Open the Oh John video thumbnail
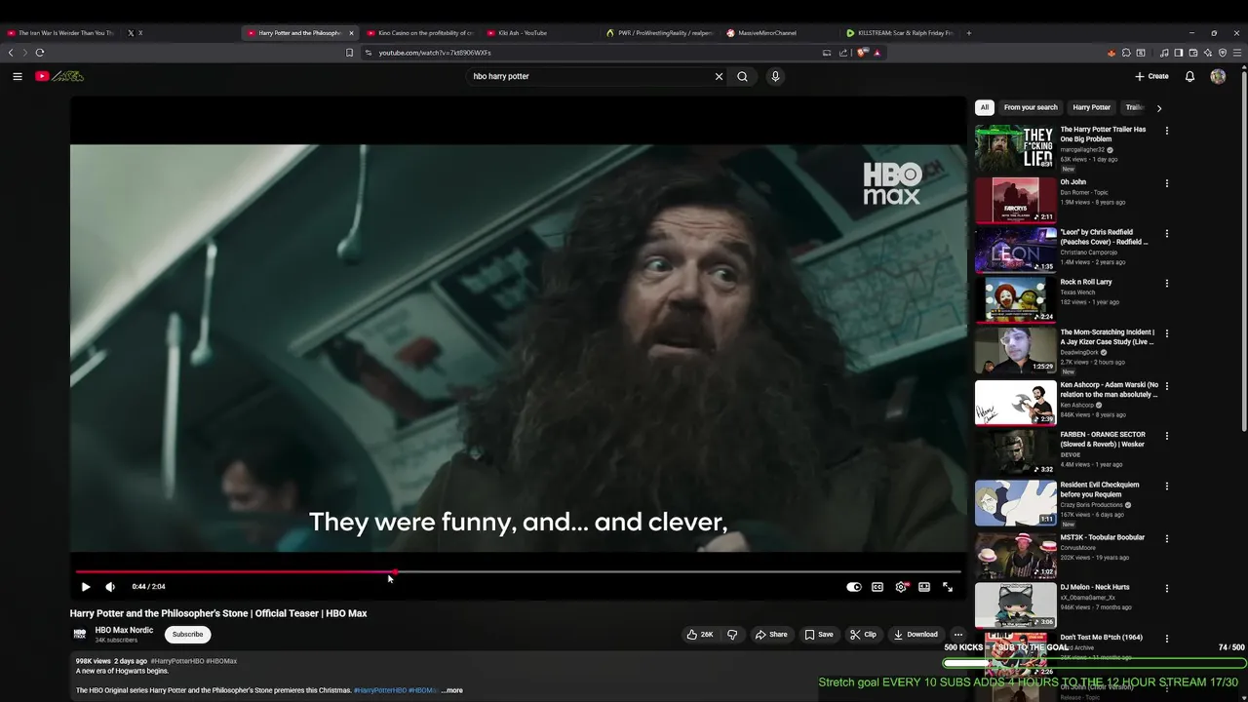Viewport: 1248px width, 702px height. click(x=1015, y=200)
